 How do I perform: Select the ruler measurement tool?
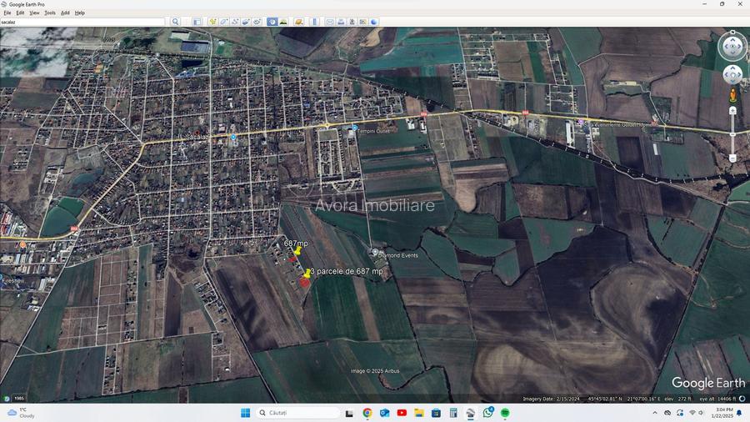pos(314,22)
